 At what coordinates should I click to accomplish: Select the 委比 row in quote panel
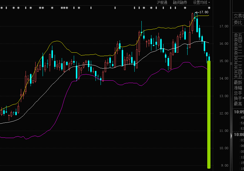pyautogui.click(x=238, y=23)
